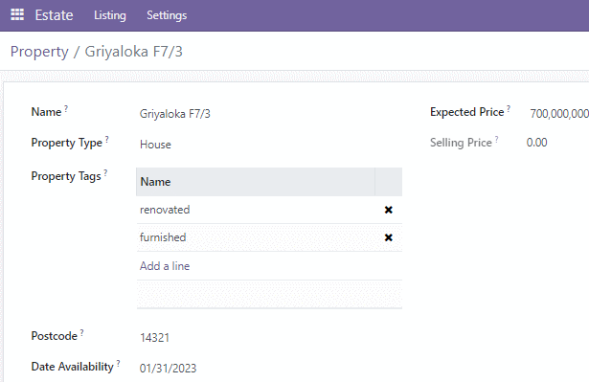
Task: Show help tooltip for Date Availability
Action: click(x=119, y=363)
